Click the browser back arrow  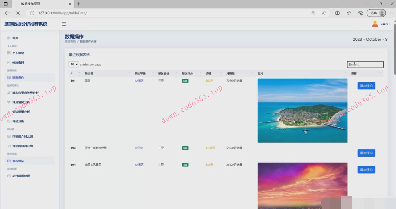7,13
